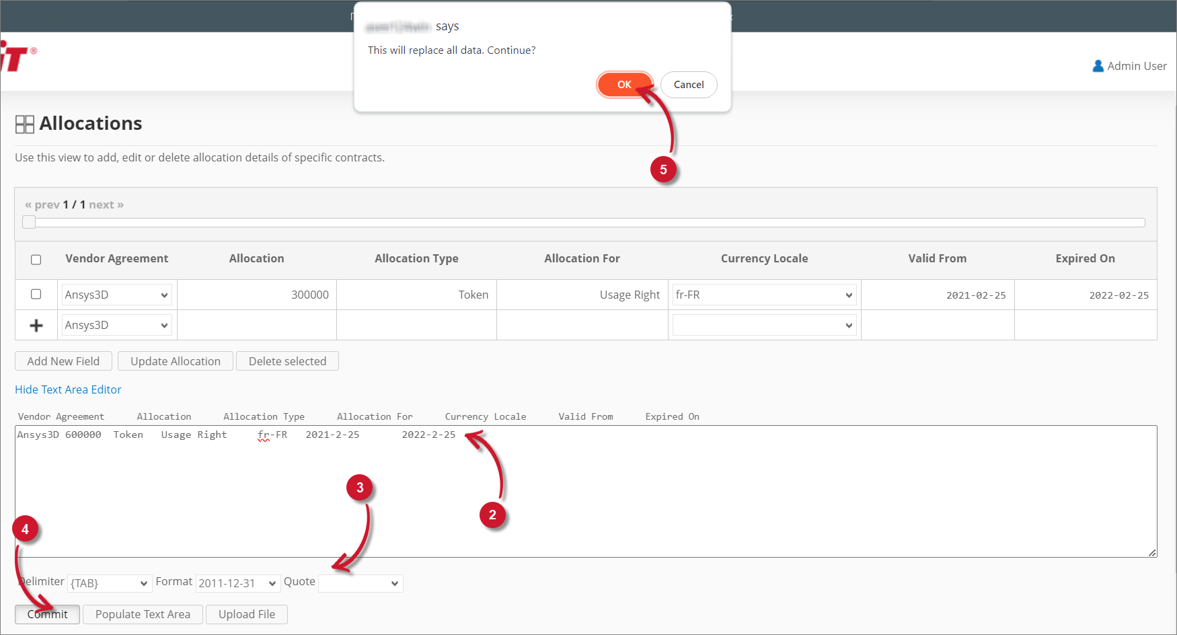Hide the Text Area Editor
1177x635 pixels.
tap(68, 389)
